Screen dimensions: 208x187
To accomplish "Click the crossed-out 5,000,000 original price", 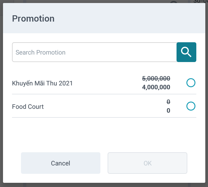I will tap(156, 79).
